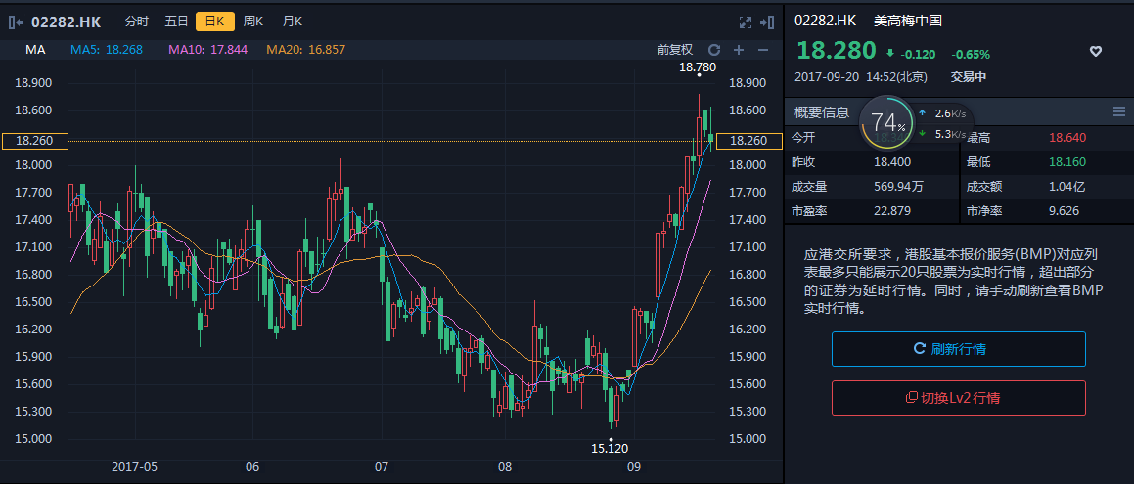
Task: Switch to the 分时 intraday tab
Action: tap(137, 22)
